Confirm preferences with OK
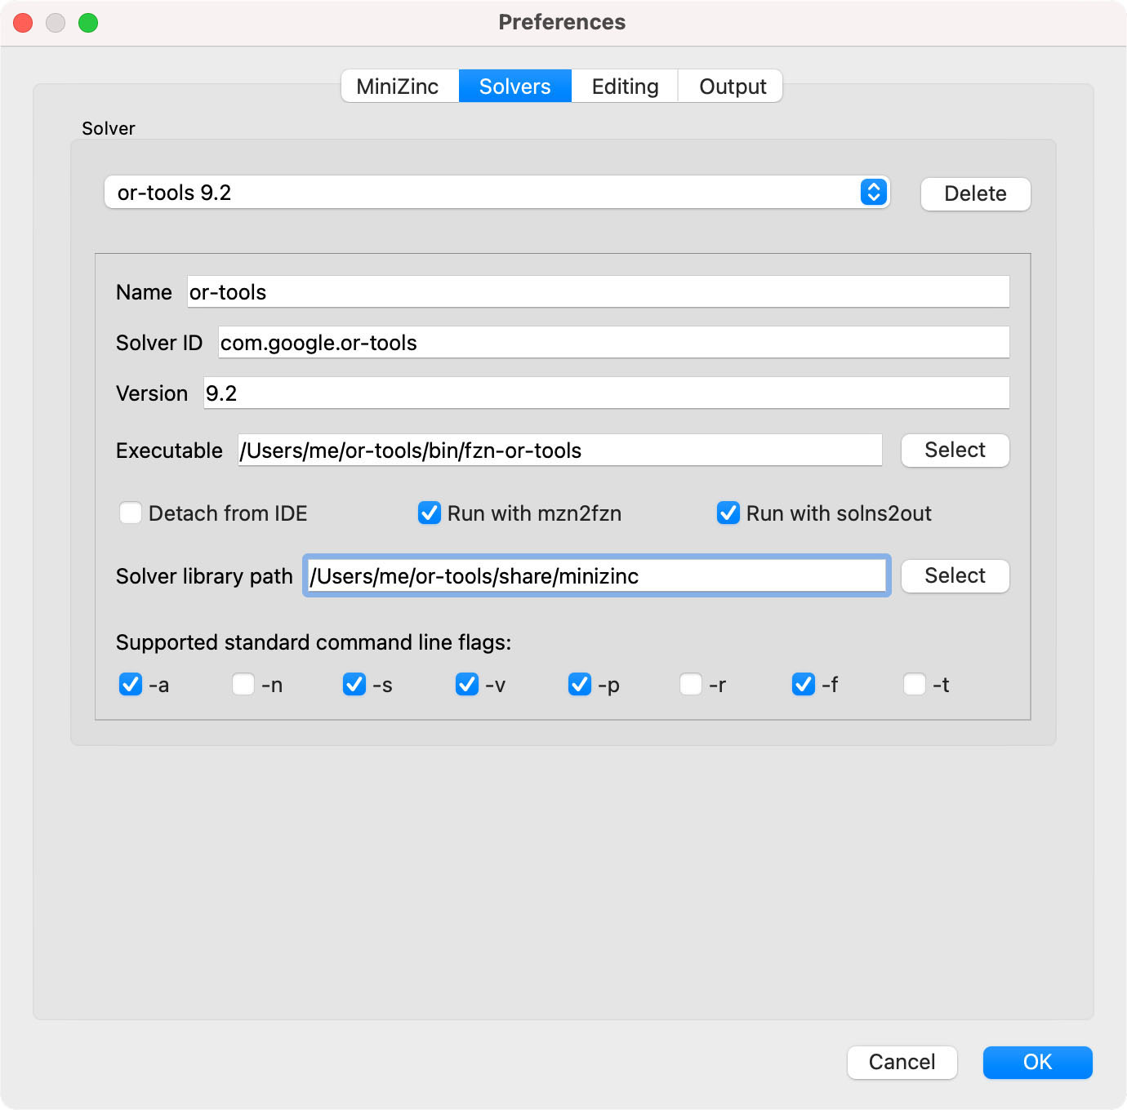1127x1110 pixels. coord(1037,1063)
